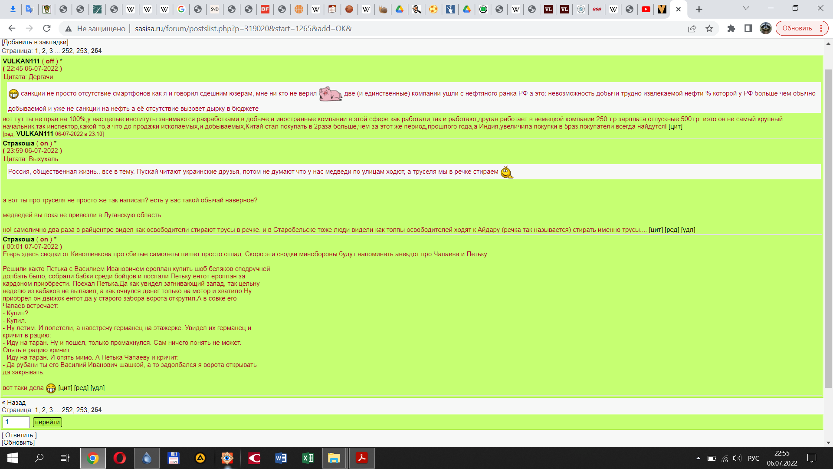The height and width of the screenshot is (469, 833).
Task: Click the browser reload page icon
Action: point(47,28)
